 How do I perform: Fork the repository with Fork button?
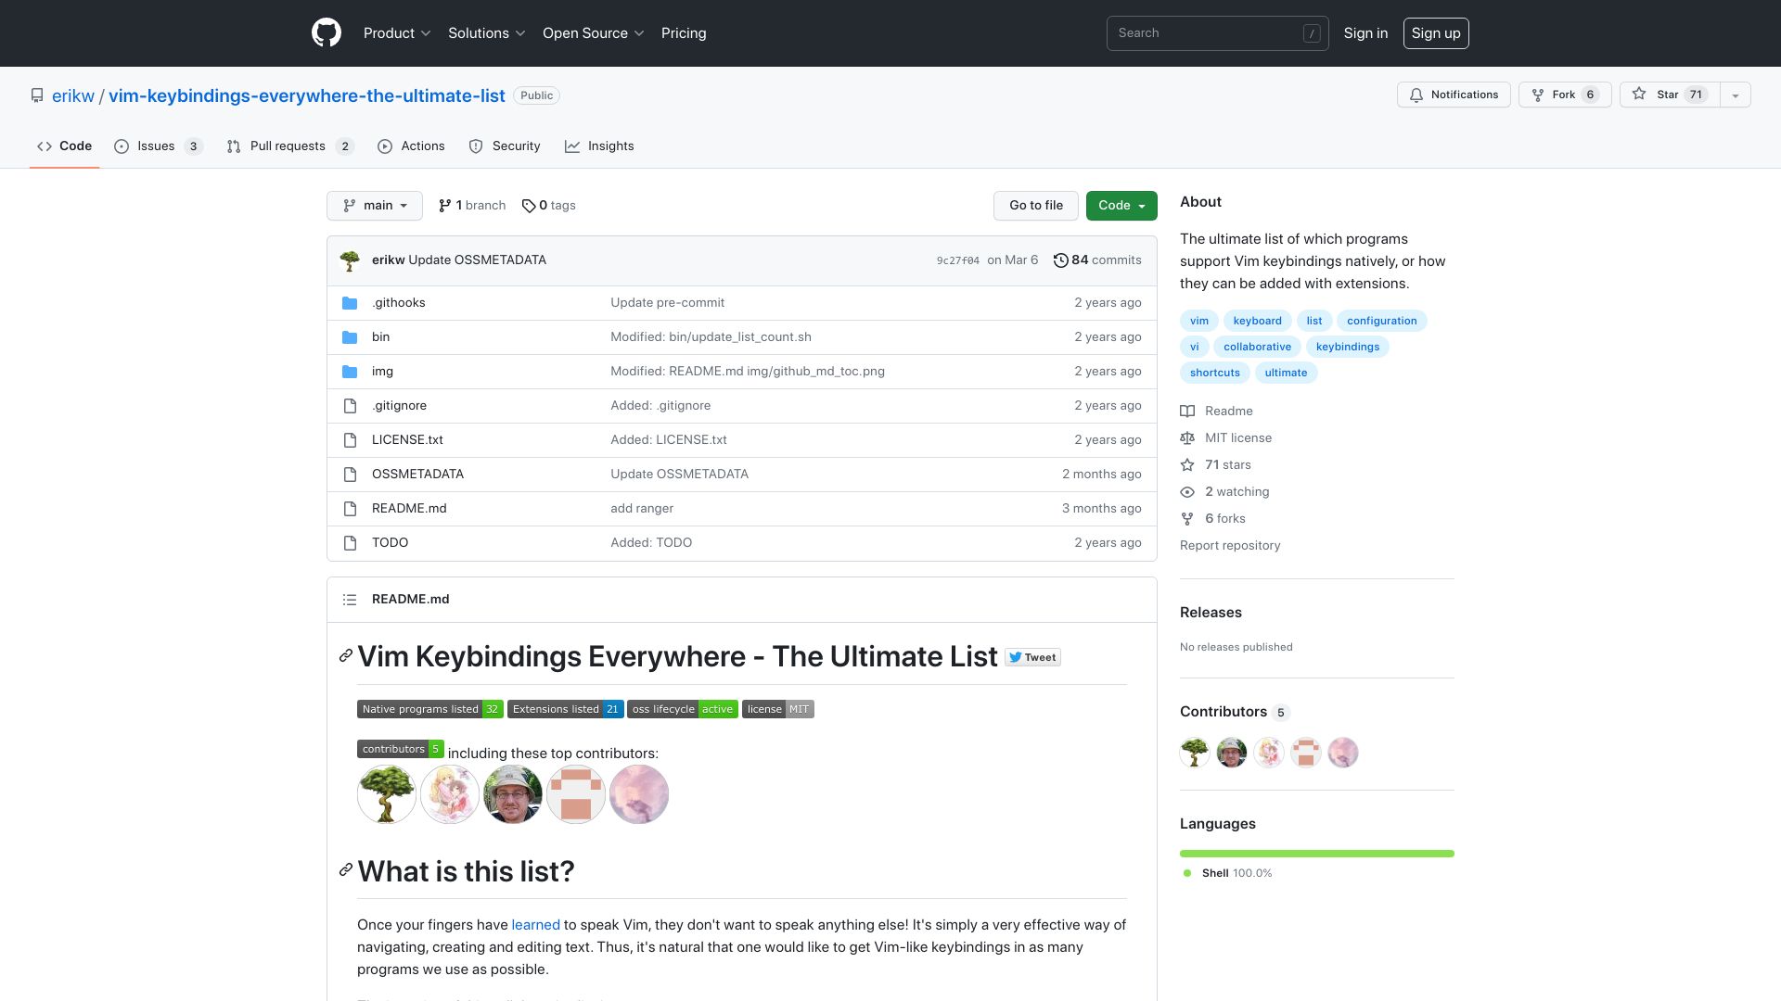pyautogui.click(x=1565, y=95)
